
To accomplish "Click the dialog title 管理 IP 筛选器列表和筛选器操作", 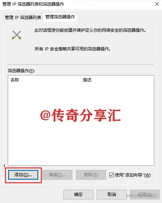I will click(x=33, y=4).
